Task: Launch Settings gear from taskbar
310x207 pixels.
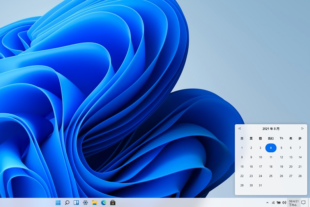Action: pos(85,202)
